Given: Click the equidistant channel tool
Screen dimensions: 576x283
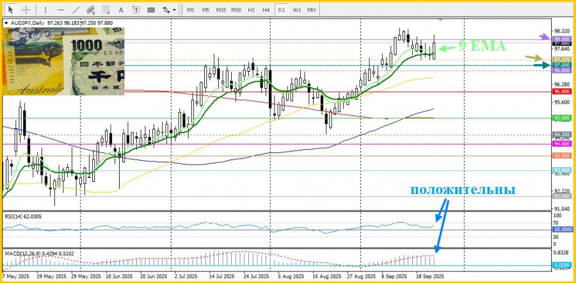Looking at the screenshot, I should point(92,10).
